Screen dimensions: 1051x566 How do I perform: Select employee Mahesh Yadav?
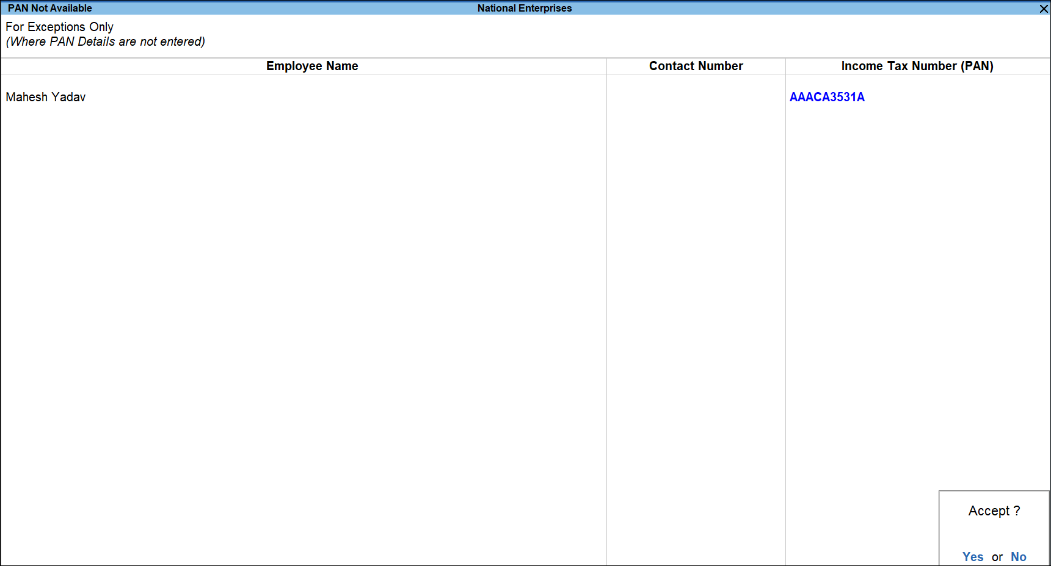click(46, 97)
